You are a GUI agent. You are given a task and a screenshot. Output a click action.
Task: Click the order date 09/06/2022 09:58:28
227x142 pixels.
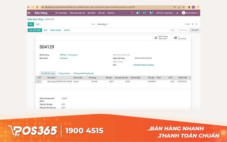click(143, 58)
